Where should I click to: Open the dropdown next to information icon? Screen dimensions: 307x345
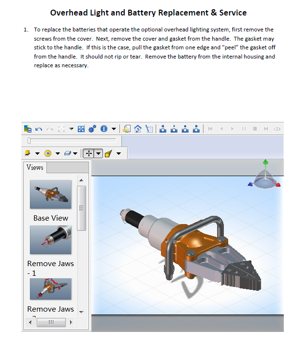click(114, 129)
